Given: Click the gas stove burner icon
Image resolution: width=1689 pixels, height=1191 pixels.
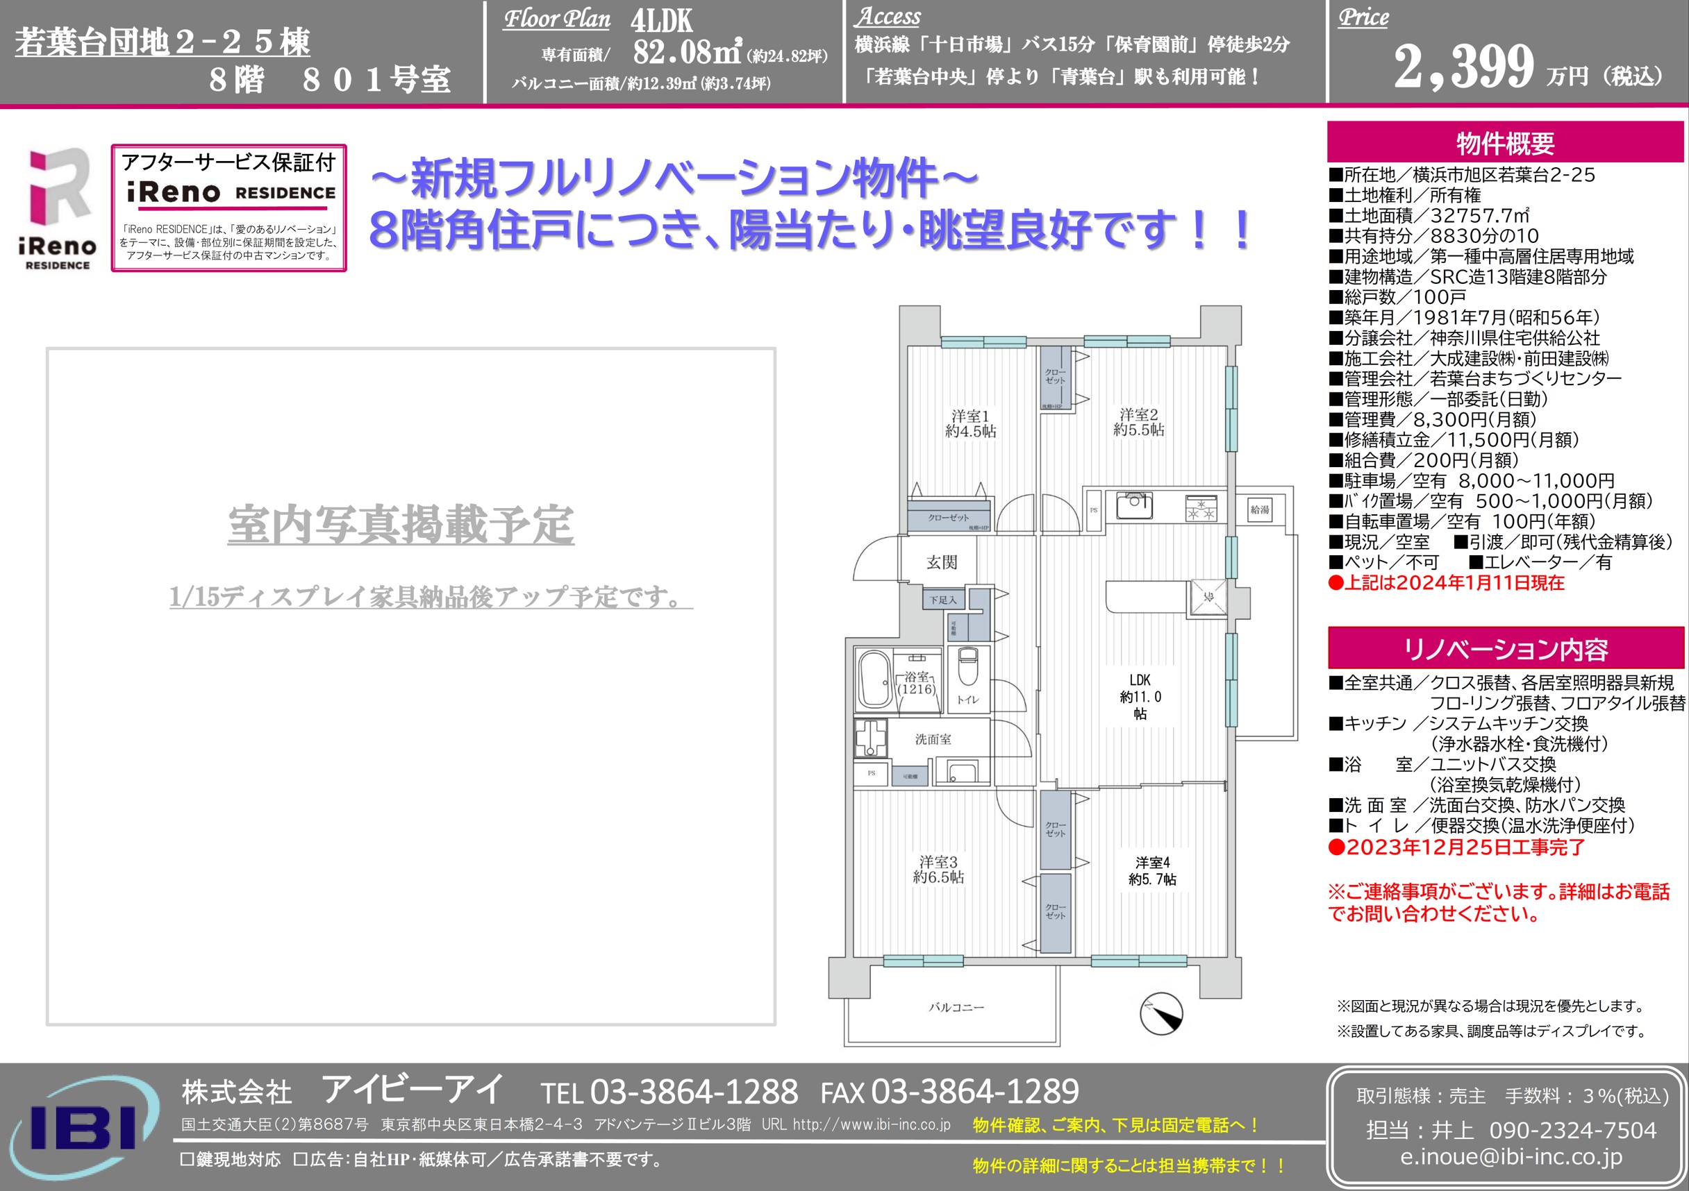Looking at the screenshot, I should [x=1201, y=509].
